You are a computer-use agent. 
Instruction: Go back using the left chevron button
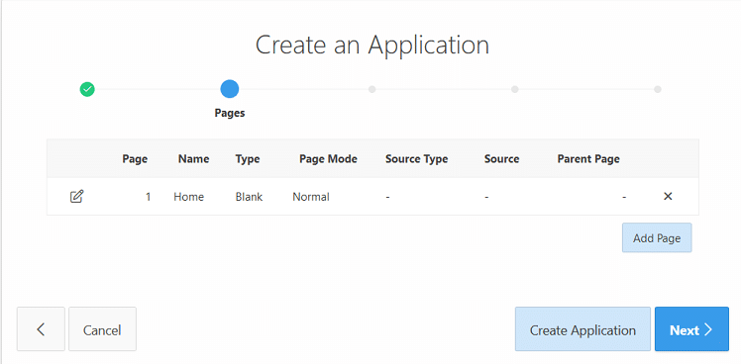pos(41,329)
